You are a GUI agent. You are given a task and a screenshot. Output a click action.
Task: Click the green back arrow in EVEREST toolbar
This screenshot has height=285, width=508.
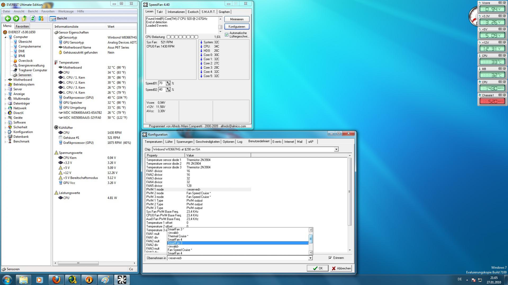[x=8, y=18]
